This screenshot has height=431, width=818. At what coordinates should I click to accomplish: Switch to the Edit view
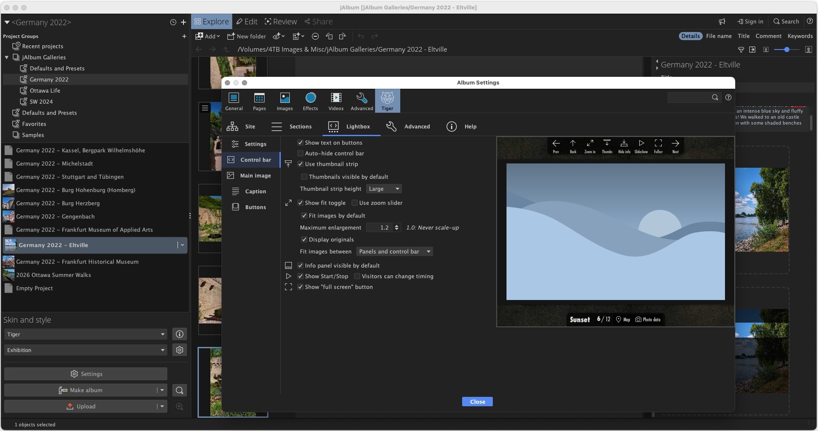click(247, 21)
